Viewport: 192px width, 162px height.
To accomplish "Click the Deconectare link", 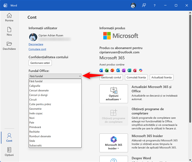I will 36,44.
